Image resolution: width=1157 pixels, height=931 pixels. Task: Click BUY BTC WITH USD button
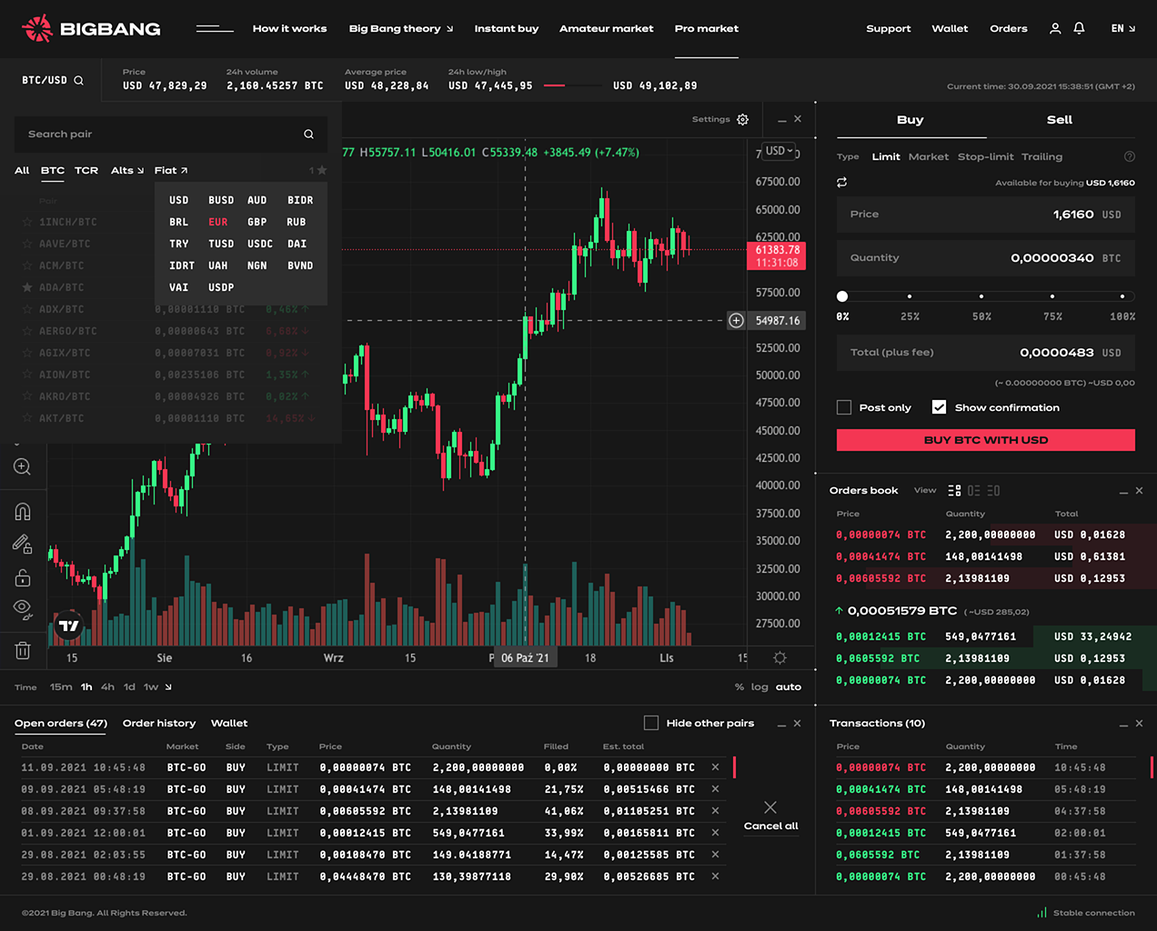[986, 440]
